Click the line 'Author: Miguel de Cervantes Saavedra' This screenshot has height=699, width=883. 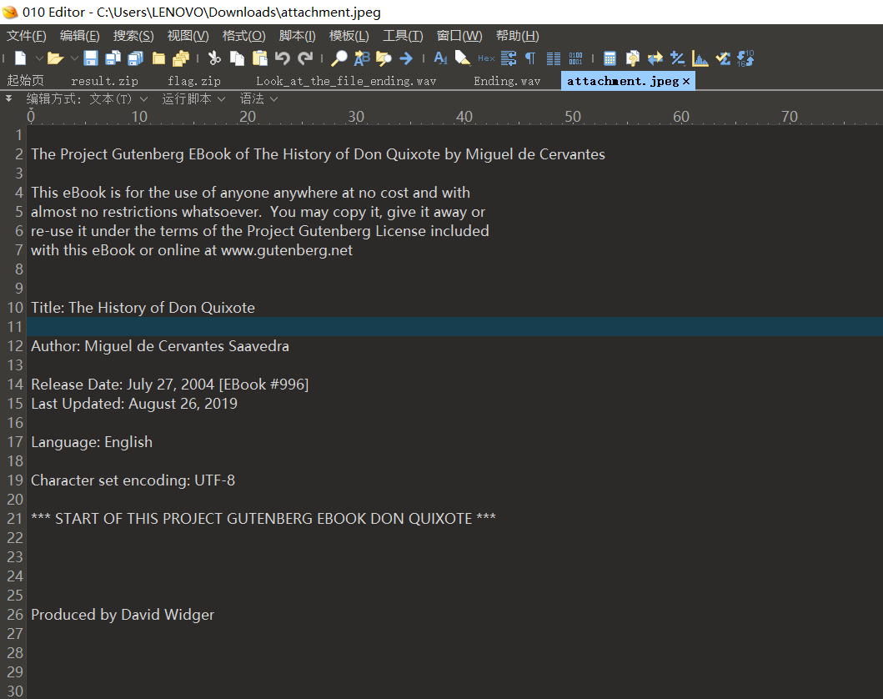pyautogui.click(x=160, y=346)
